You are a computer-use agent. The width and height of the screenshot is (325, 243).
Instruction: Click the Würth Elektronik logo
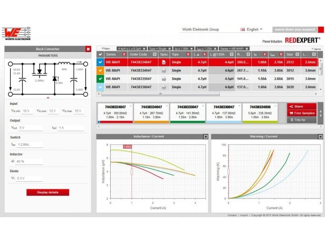[16, 33]
